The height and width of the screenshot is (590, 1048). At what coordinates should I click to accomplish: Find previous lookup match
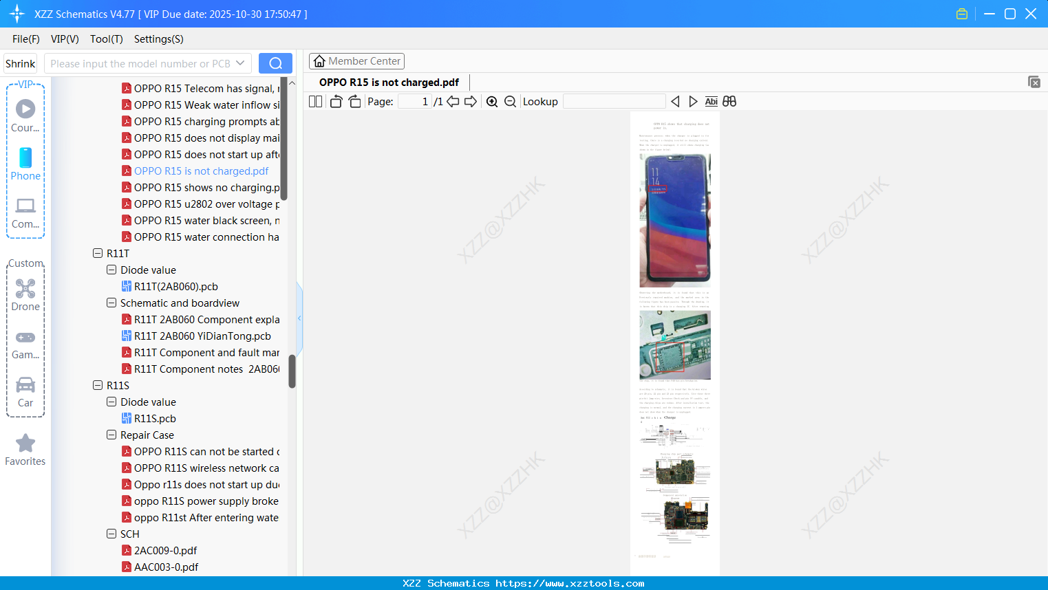pos(675,102)
